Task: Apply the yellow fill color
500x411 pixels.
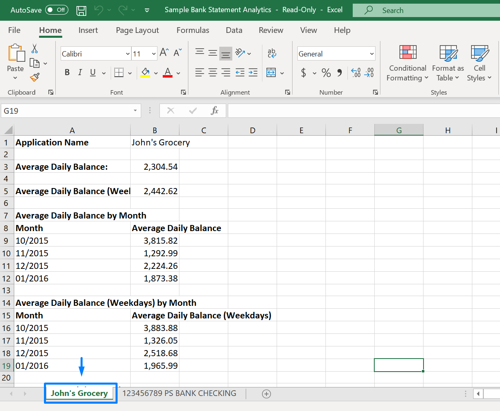Action: coord(145,72)
